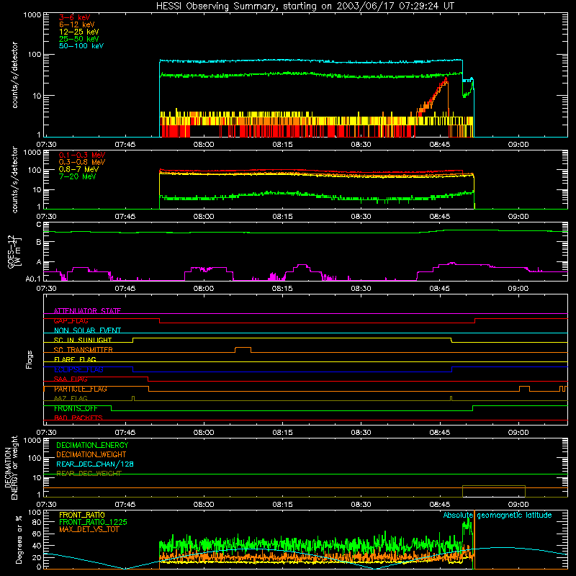This screenshot has width=576, height=576.
Task: Select the 0.1-0.3 MeV legend label
Action: 82,155
